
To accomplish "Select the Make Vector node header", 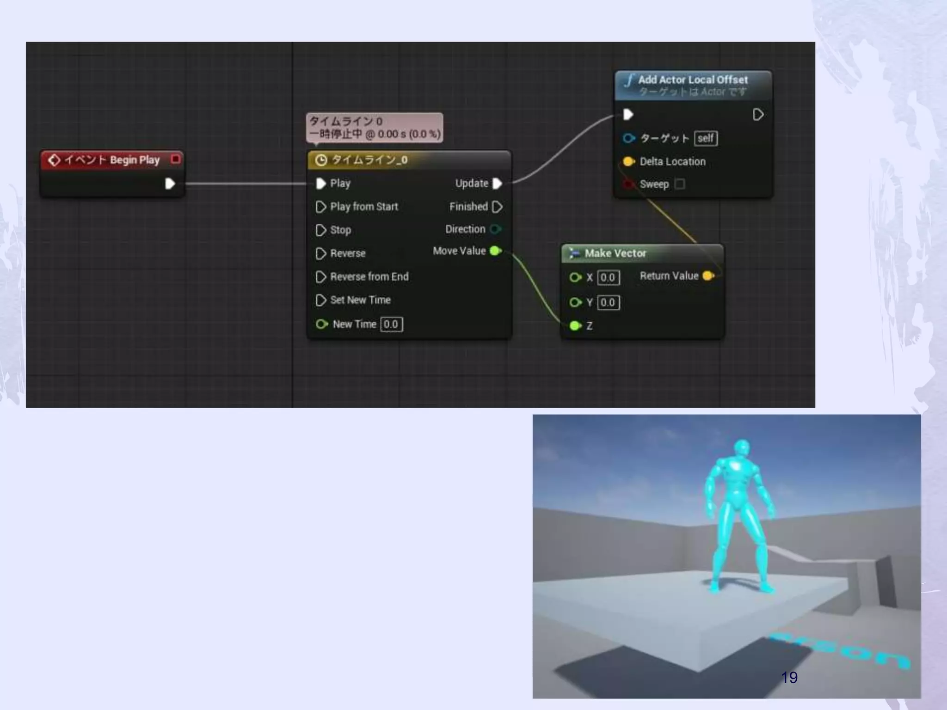I will pos(615,253).
